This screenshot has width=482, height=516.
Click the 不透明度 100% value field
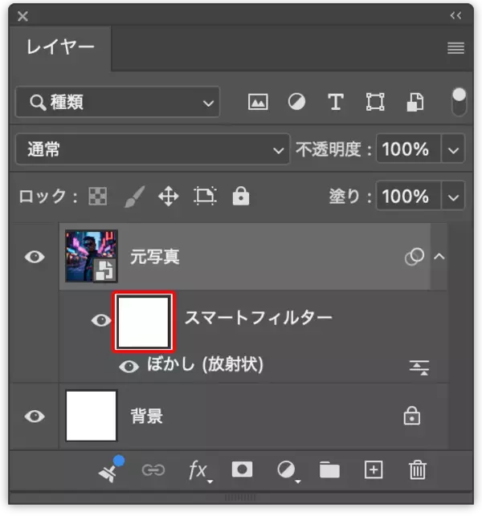click(408, 149)
